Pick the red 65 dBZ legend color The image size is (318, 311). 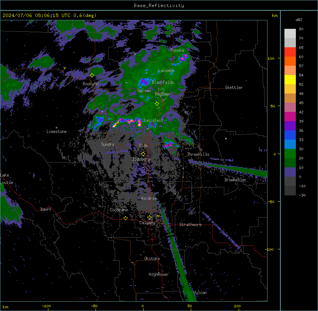pos(290,52)
